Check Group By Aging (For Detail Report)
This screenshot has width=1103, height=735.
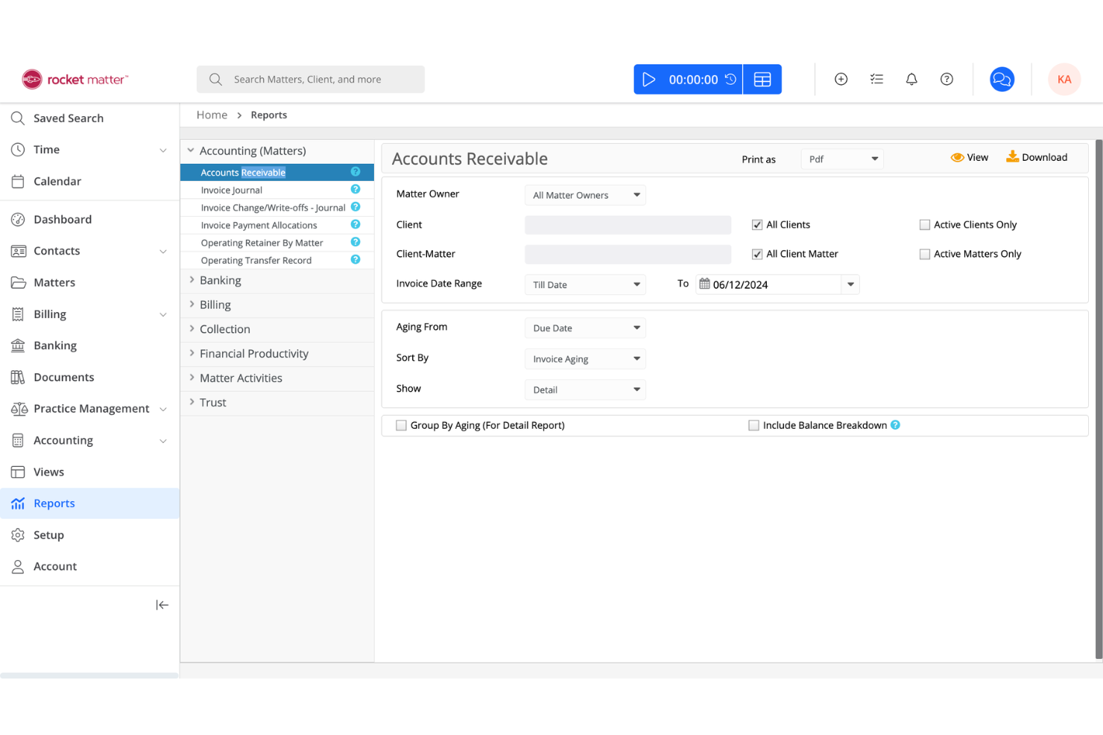[x=402, y=424]
